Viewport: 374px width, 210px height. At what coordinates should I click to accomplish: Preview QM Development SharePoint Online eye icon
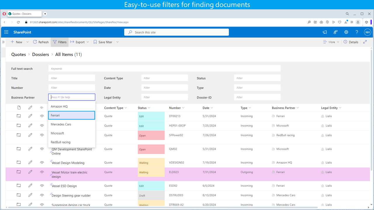(42, 149)
